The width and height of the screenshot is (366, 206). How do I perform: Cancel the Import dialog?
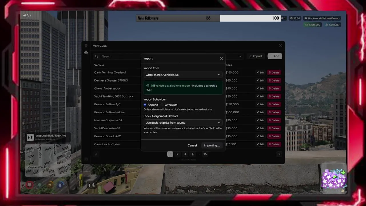(192, 145)
